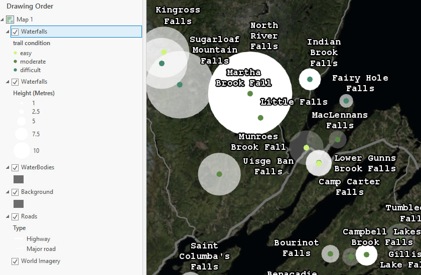Screen dimensions: 421x275
Task: Click the Lower Gunns Brook Falls marker
Action: pyautogui.click(x=319, y=163)
